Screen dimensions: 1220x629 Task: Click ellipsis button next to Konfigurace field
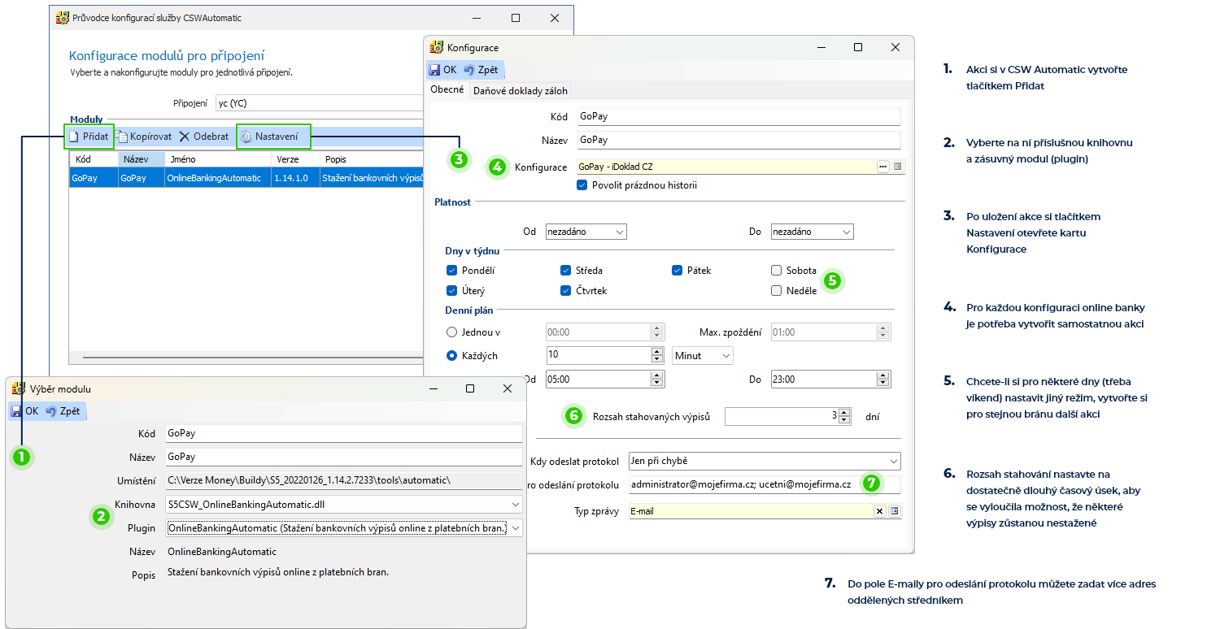click(x=882, y=167)
